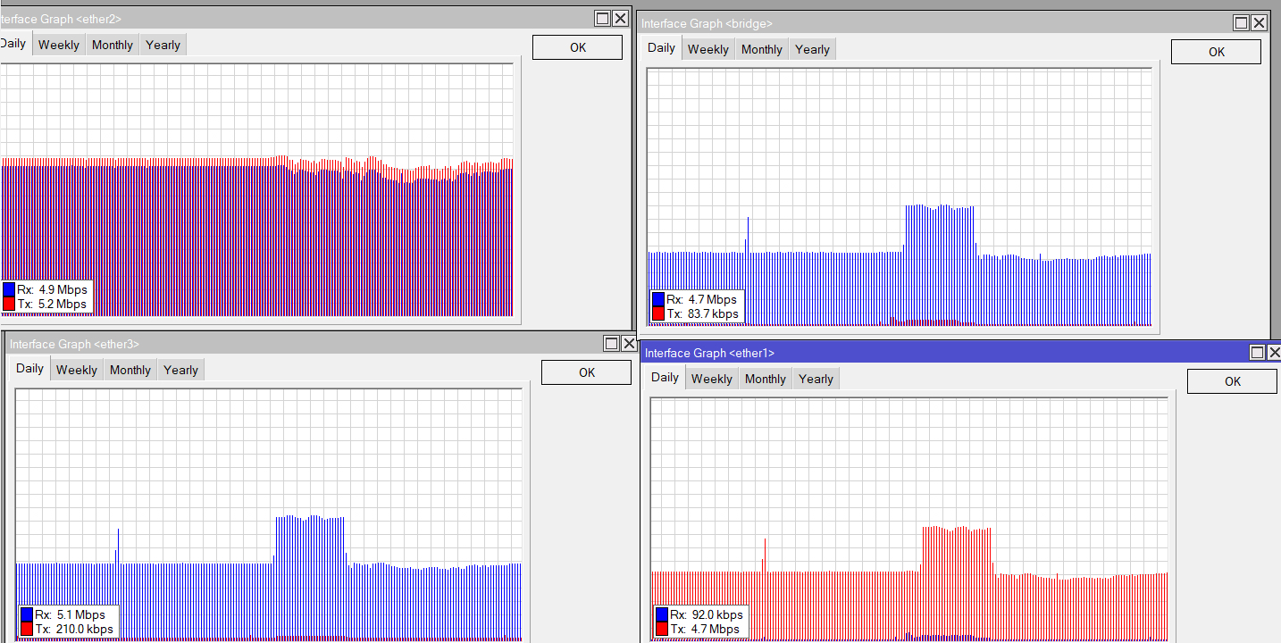Close the ether2 Interface Graph window

tap(620, 18)
